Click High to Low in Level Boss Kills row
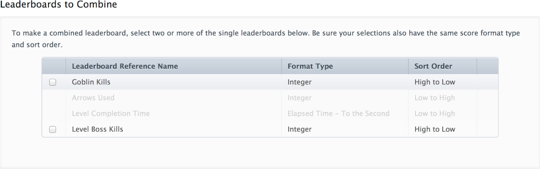 click(x=435, y=129)
